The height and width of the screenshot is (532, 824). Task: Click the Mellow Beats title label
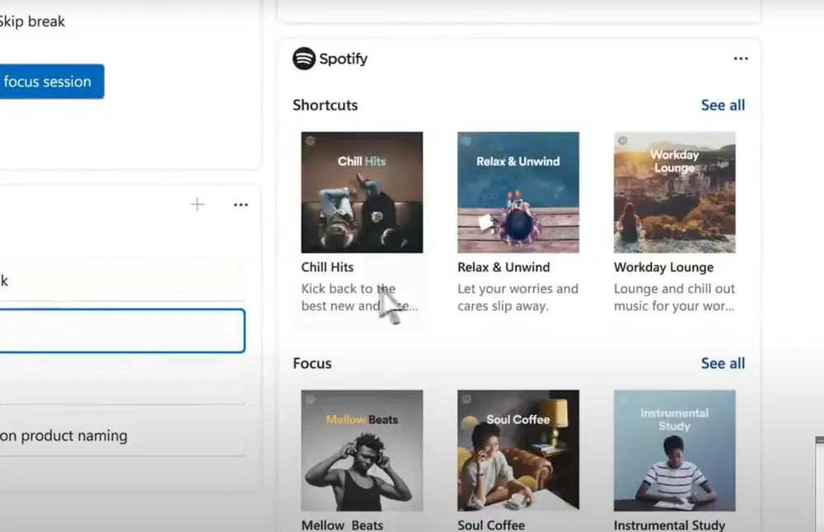point(342,525)
